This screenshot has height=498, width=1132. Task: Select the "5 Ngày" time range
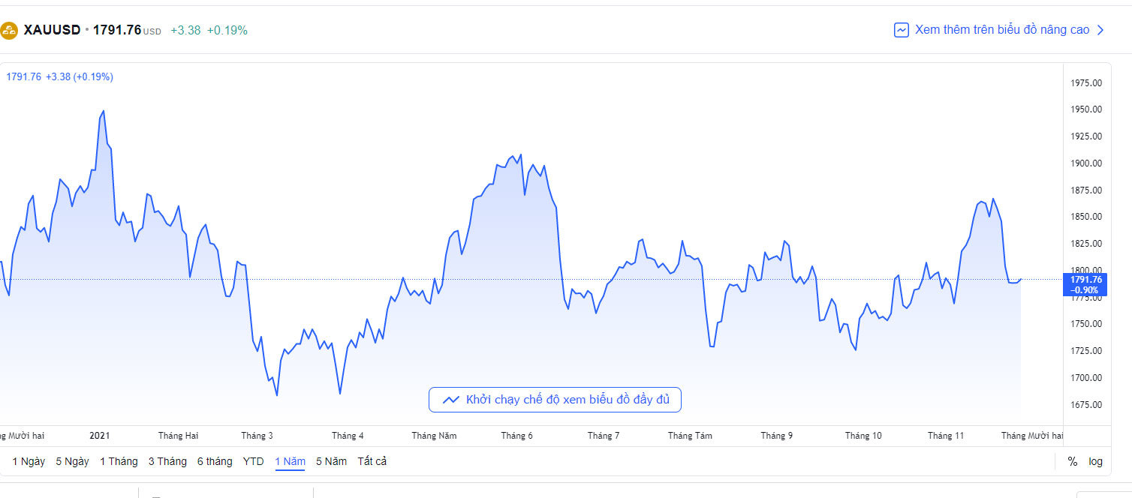coord(72,461)
